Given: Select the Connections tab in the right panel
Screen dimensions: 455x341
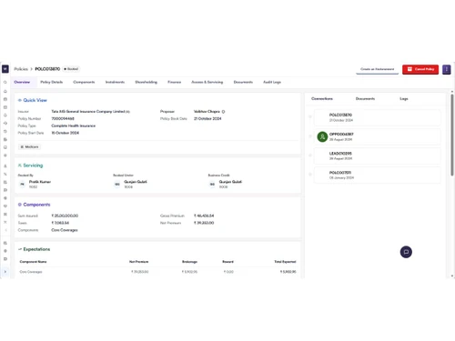Looking at the screenshot, I should click(x=322, y=99).
